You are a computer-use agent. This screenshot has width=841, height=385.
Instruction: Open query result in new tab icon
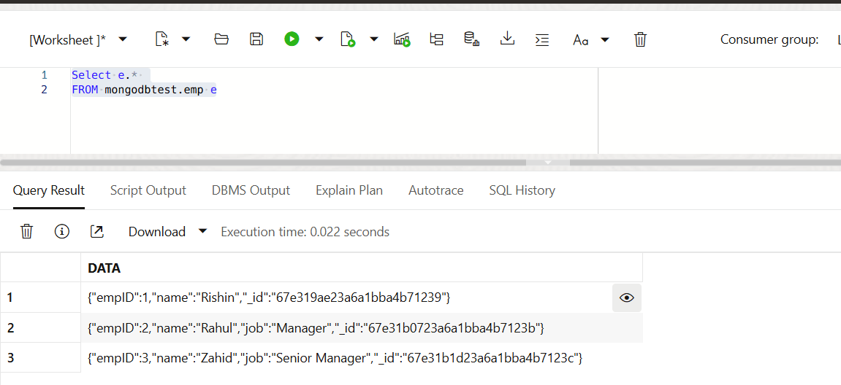pos(96,232)
